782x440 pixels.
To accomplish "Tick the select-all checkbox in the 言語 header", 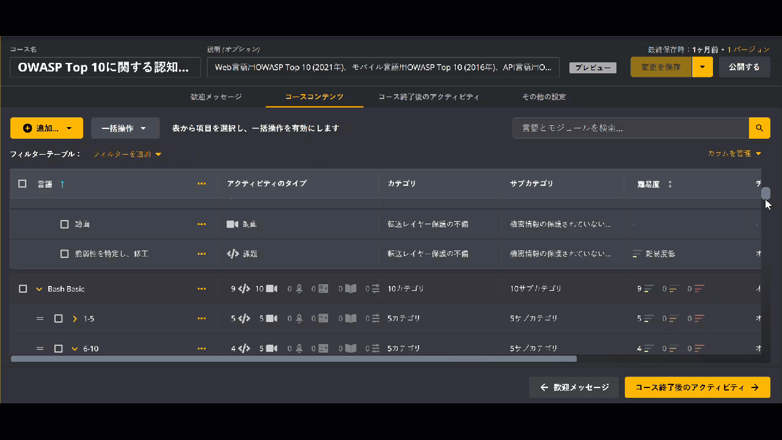I will (x=23, y=184).
